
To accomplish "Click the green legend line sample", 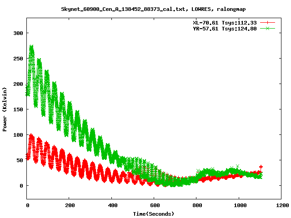I will pos(267,29).
